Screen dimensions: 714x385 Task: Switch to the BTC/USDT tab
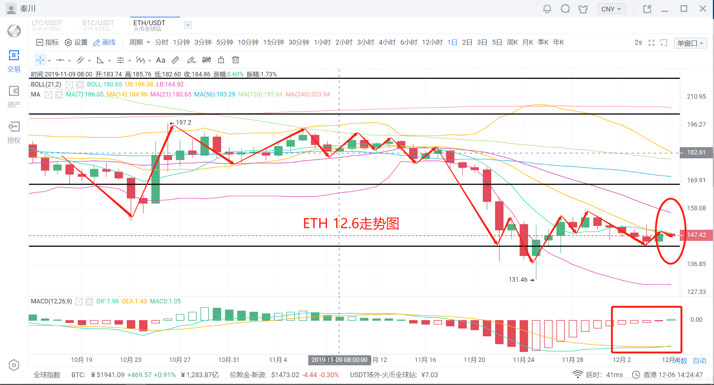pos(98,25)
